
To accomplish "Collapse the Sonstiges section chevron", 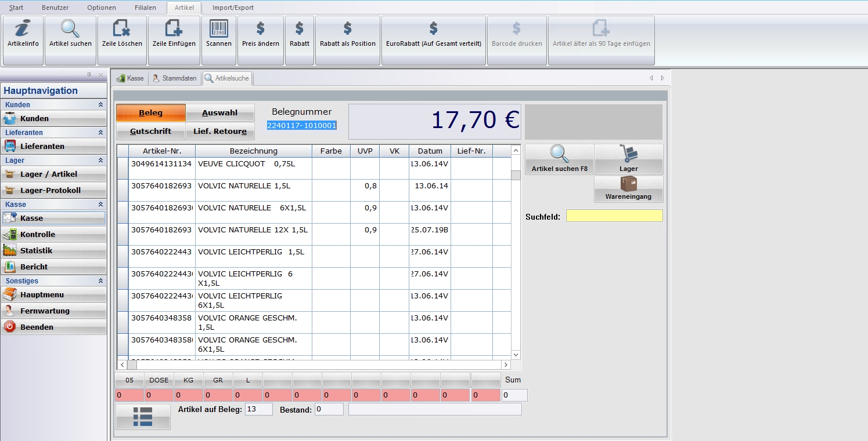I will click(100, 281).
